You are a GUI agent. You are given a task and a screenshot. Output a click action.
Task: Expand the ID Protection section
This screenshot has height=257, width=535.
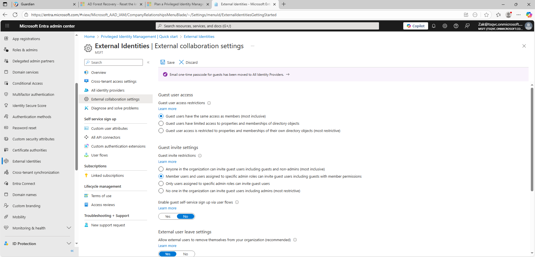(69, 243)
